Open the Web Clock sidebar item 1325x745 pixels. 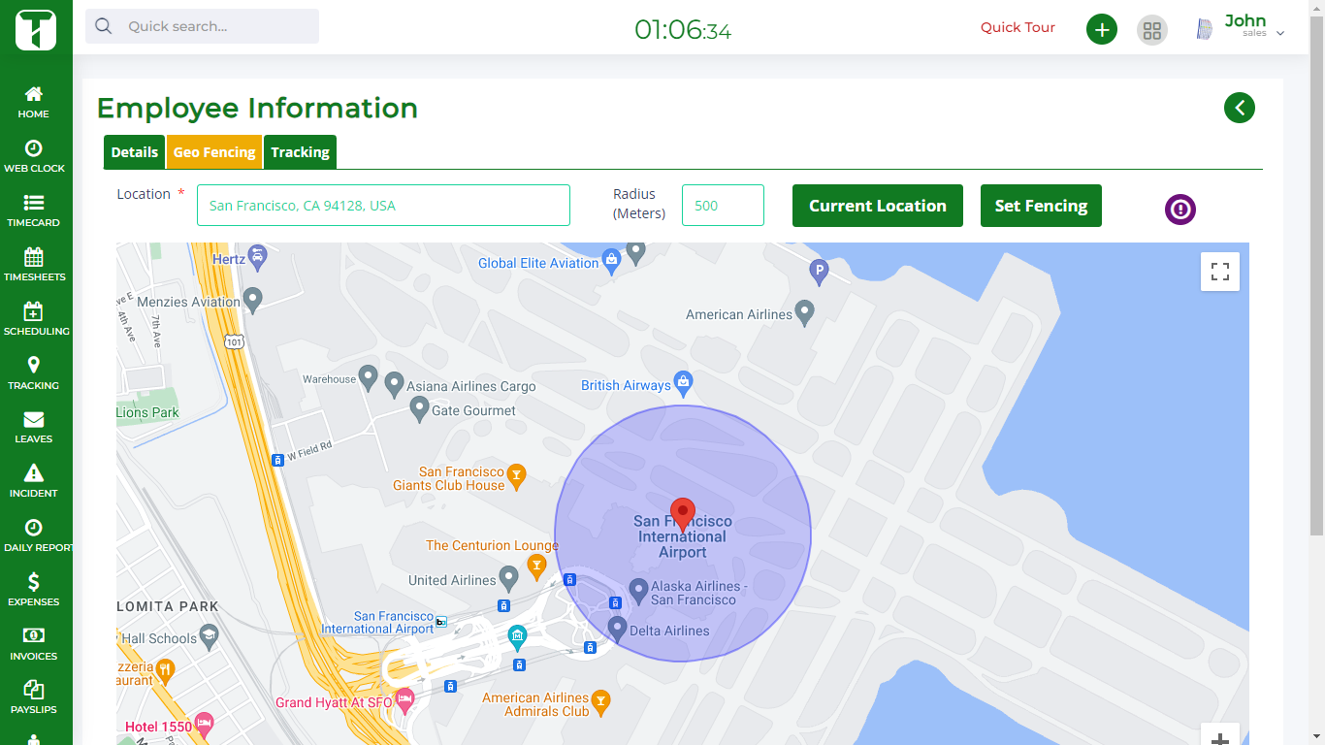[34, 156]
